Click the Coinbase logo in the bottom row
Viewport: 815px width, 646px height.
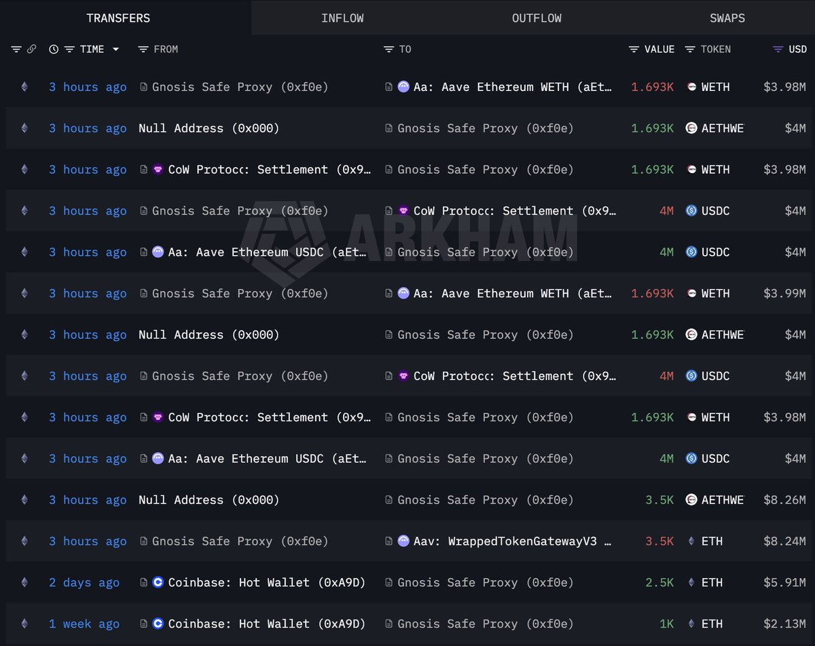pyautogui.click(x=158, y=624)
